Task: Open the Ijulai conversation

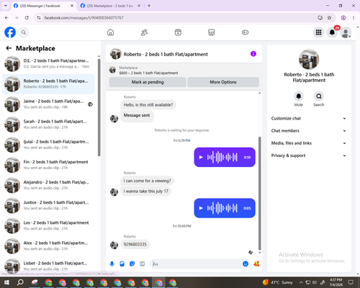Action: pos(49,145)
